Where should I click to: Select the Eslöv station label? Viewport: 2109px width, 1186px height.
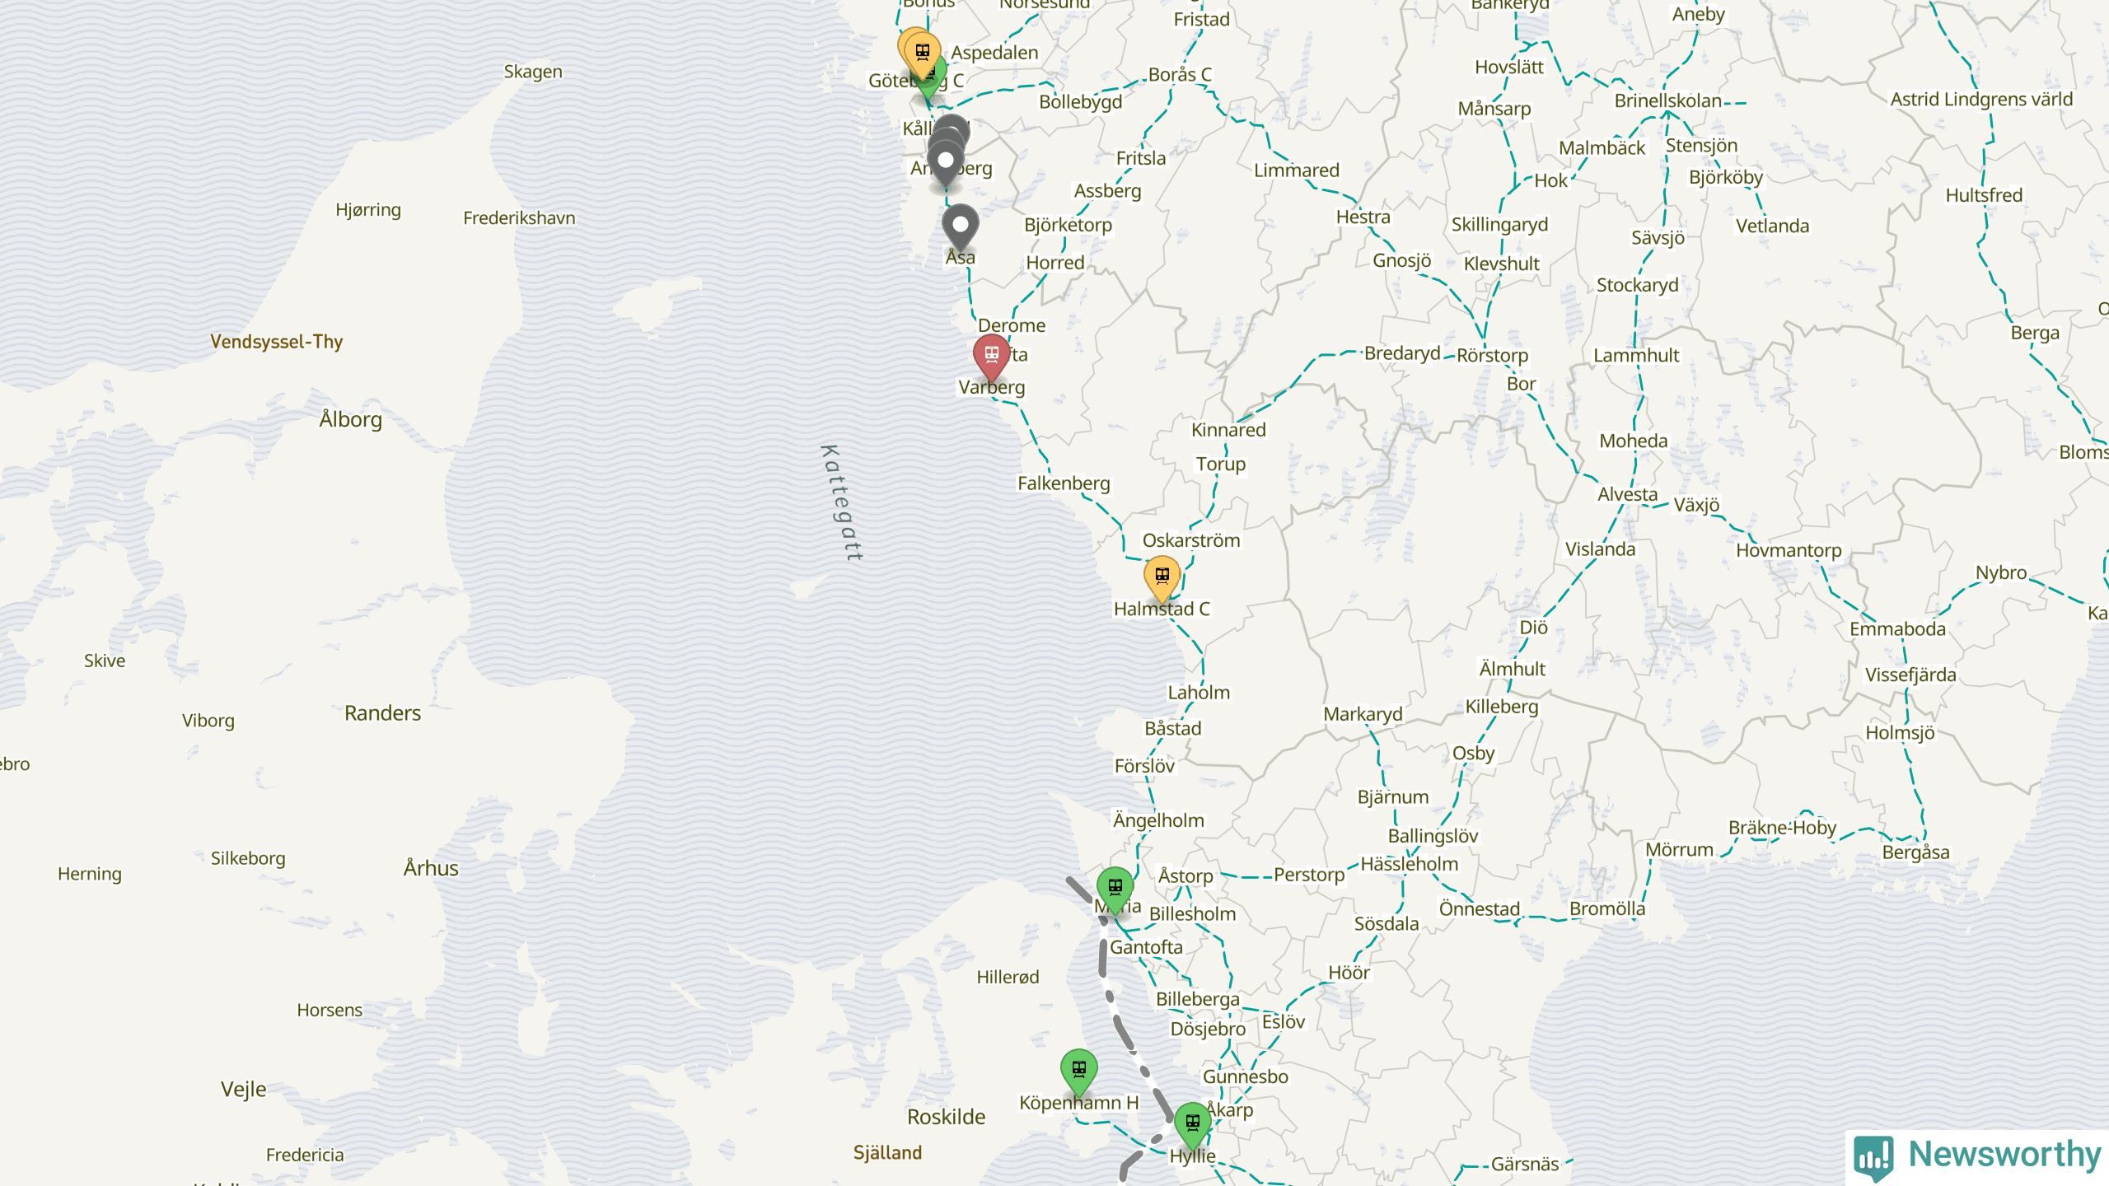coord(1284,1022)
